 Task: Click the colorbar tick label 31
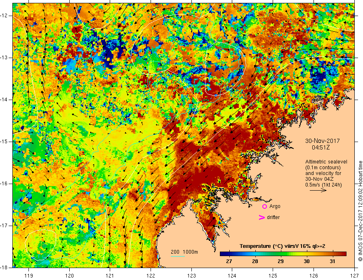(332, 261)
